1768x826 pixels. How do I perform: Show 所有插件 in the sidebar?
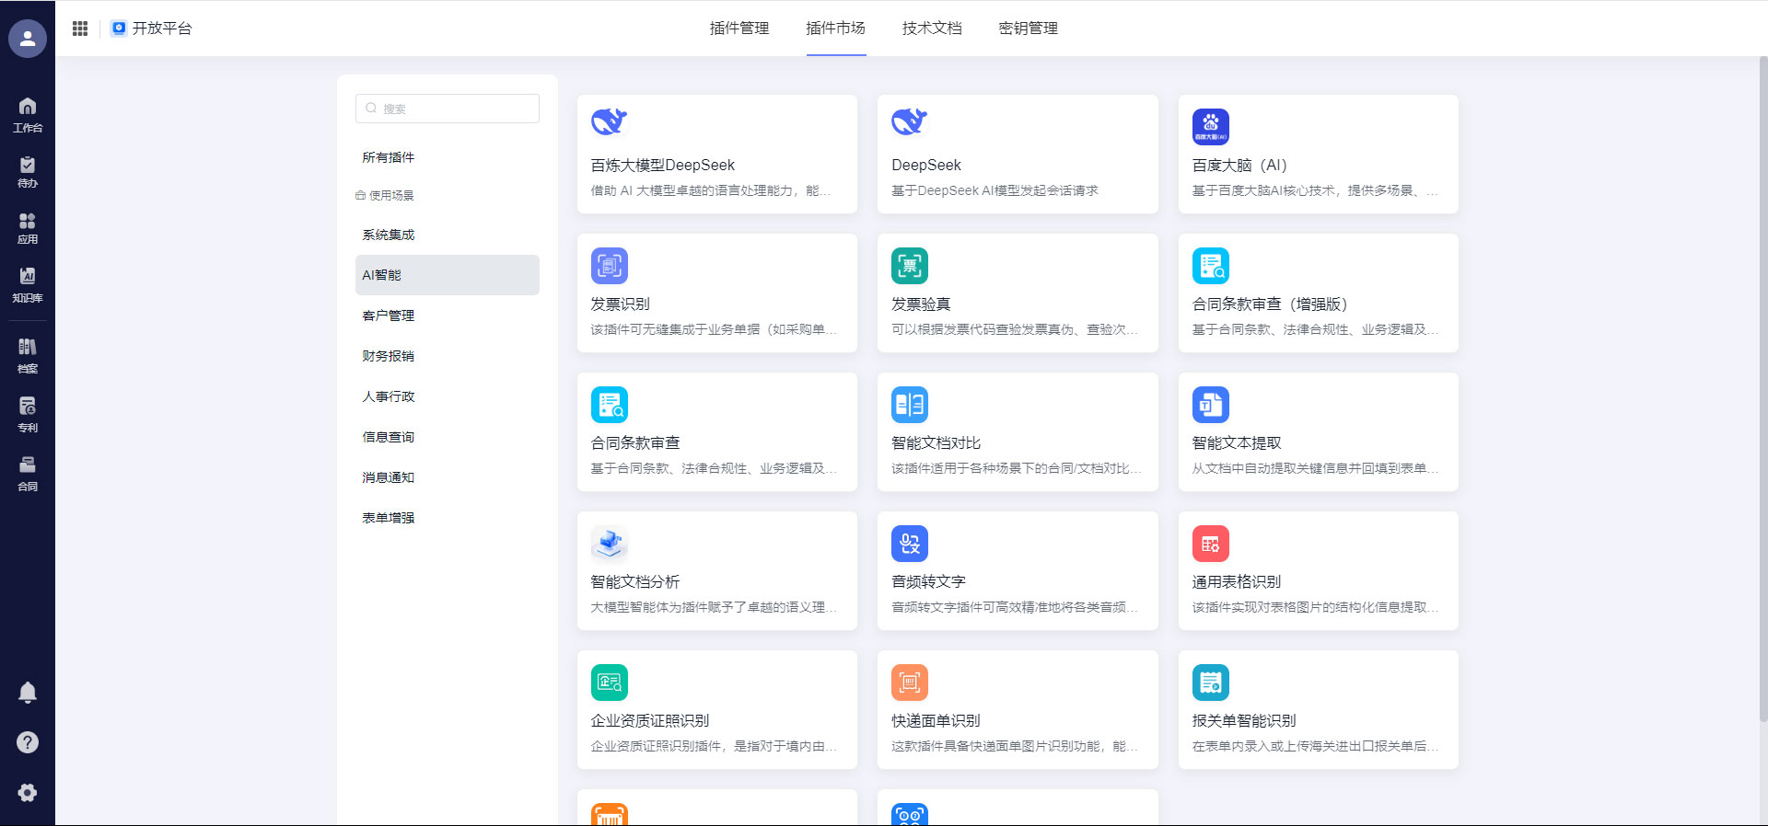point(389,157)
